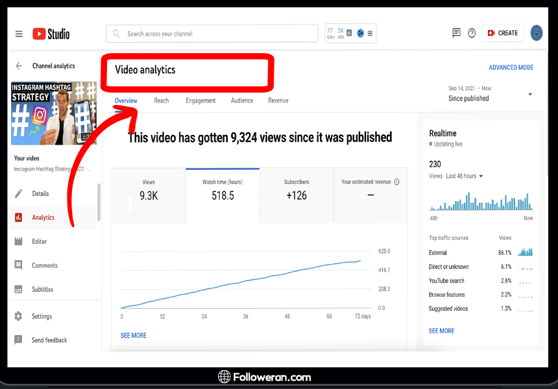This screenshot has height=389, width=558.
Task: Open the feedback messages icon in header
Action: click(x=456, y=33)
